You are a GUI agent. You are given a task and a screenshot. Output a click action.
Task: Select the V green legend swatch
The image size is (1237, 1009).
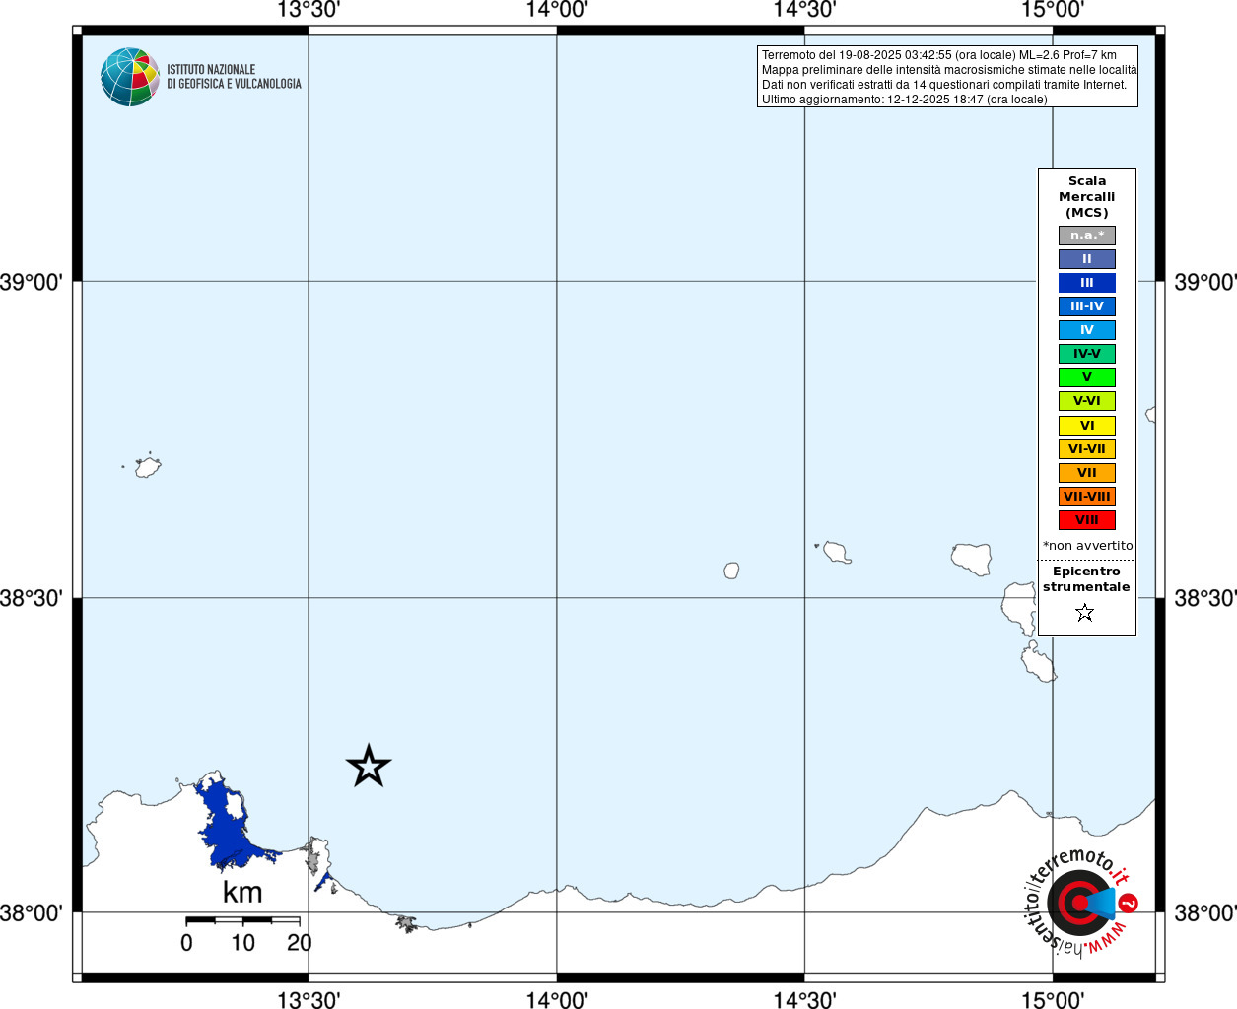click(1087, 377)
